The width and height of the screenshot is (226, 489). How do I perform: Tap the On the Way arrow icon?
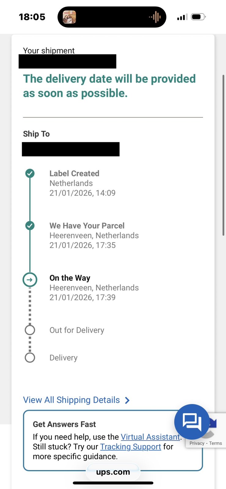click(30, 280)
